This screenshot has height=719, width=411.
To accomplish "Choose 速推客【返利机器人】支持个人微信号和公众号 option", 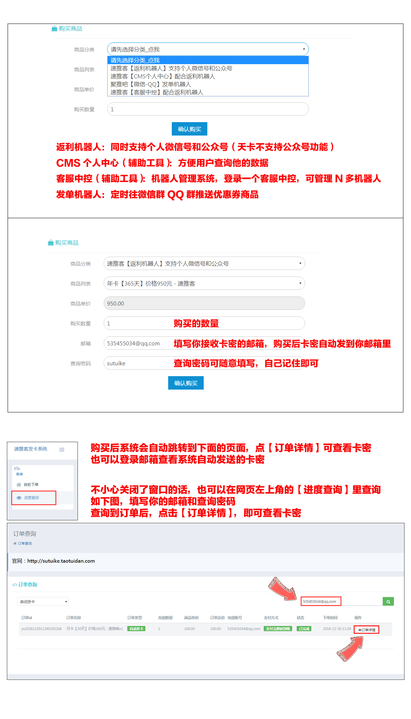I will tap(208, 68).
